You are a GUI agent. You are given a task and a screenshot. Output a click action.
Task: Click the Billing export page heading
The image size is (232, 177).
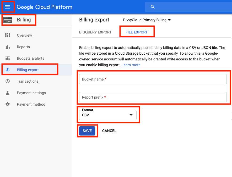click(x=94, y=20)
